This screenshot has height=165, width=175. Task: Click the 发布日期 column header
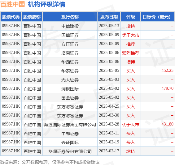point(109,17)
